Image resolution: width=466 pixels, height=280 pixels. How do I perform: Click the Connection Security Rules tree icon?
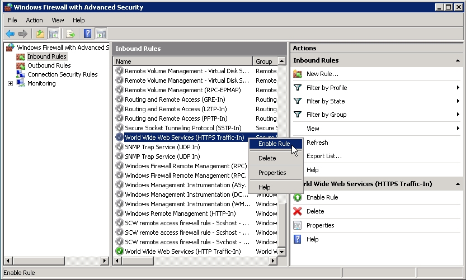click(21, 74)
